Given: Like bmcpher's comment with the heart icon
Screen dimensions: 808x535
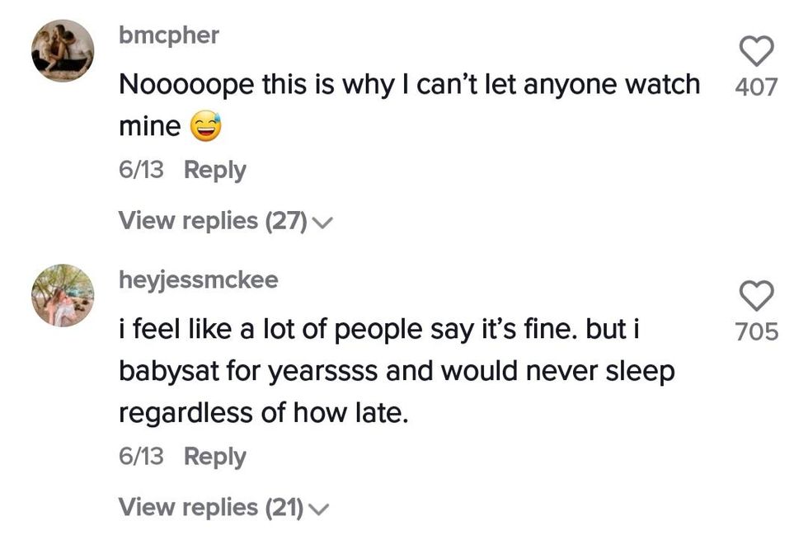Looking at the screenshot, I should 756,52.
